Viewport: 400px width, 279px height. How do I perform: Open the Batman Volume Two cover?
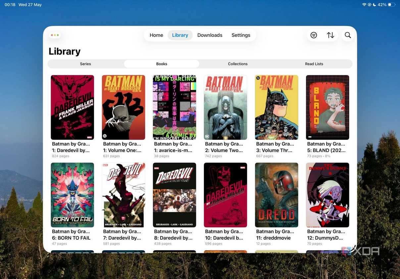(x=225, y=107)
